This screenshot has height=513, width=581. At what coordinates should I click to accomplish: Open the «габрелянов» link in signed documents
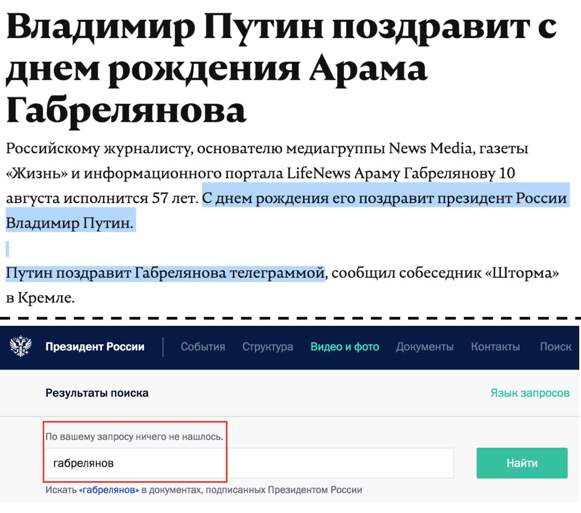[109, 490]
